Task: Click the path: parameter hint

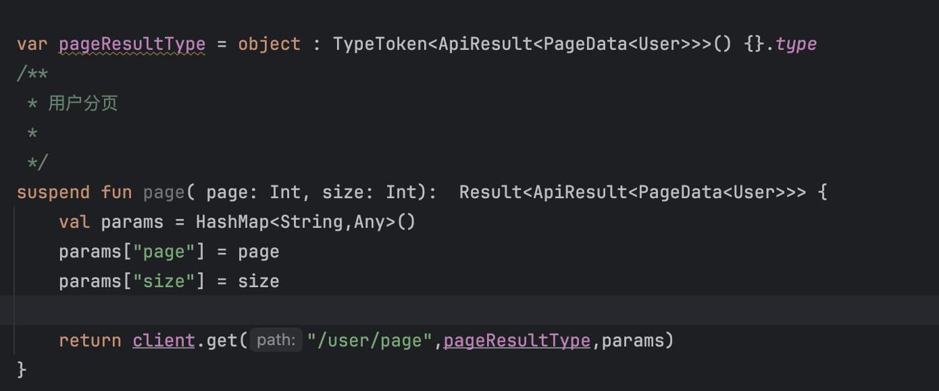Action: tap(276, 340)
